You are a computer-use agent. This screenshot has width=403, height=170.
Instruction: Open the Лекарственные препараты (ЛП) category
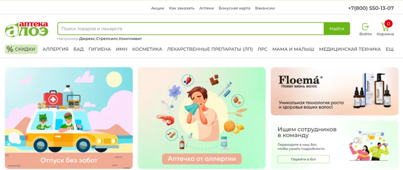click(x=210, y=49)
